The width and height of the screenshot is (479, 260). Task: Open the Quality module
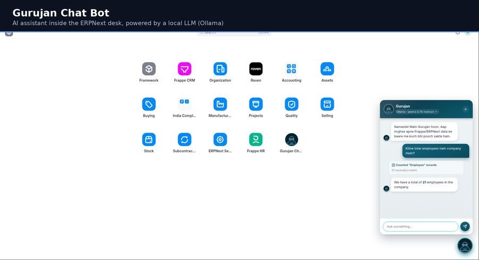pos(292,104)
